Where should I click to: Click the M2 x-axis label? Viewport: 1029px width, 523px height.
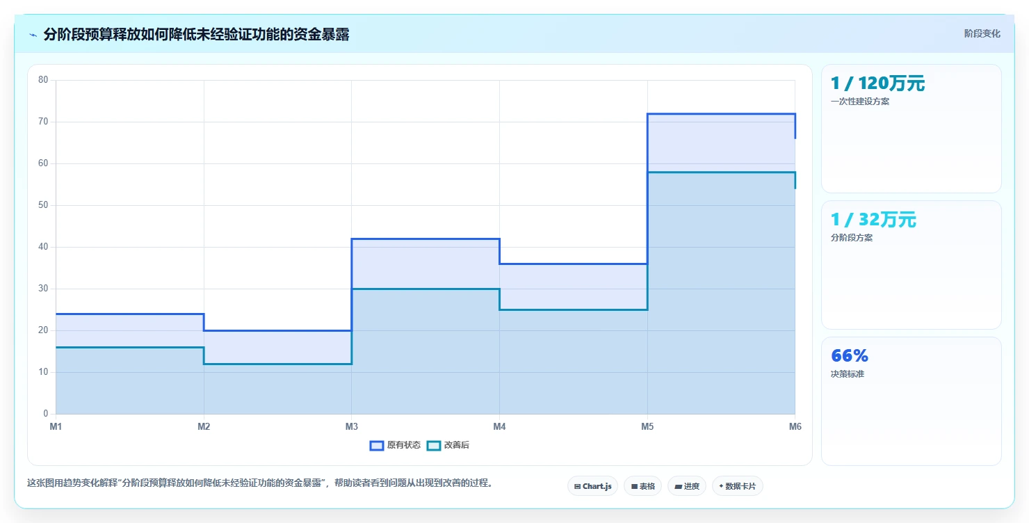tap(204, 426)
